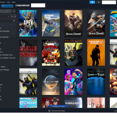Open Destiny 2 game cover
Image resolution: width=117 pixels, height=117 pixels.
click(51, 82)
